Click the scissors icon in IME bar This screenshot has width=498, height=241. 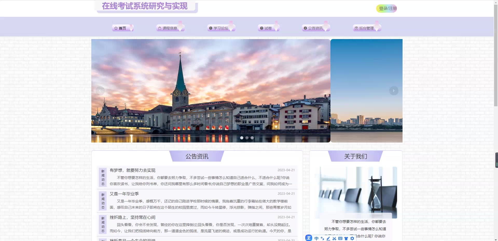334,238
